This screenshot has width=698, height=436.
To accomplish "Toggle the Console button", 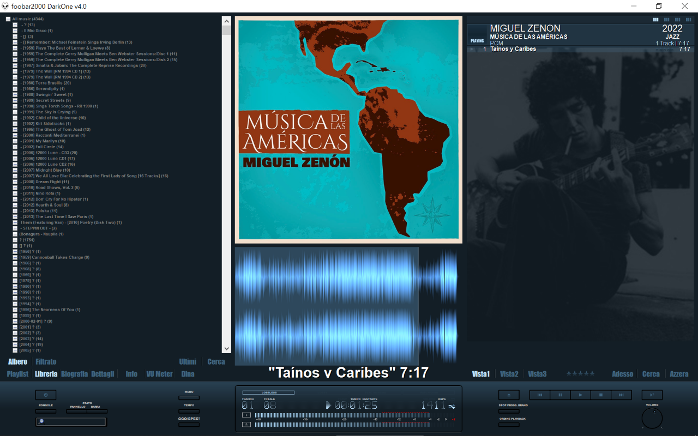I will 46,411.
